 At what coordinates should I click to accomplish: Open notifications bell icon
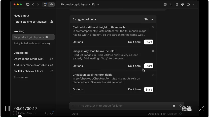pyautogui.click(x=52, y=113)
